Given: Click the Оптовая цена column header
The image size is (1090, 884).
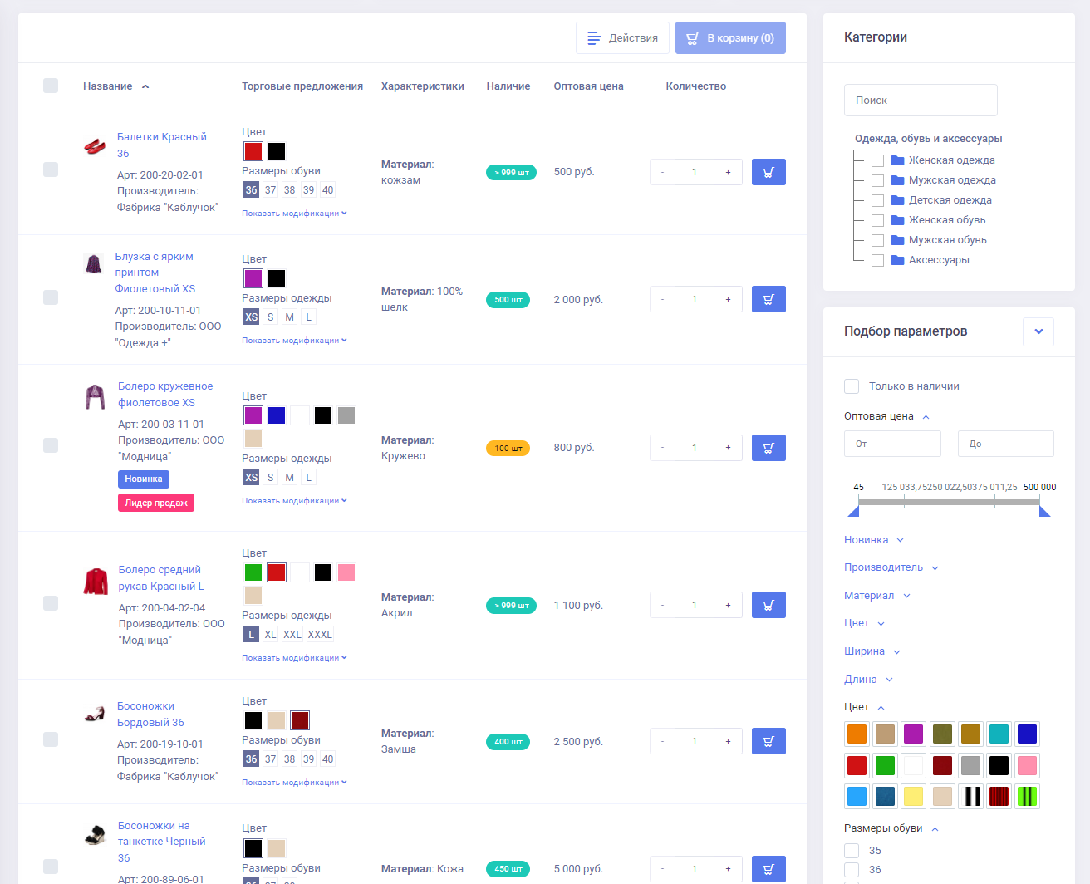Looking at the screenshot, I should pos(588,86).
